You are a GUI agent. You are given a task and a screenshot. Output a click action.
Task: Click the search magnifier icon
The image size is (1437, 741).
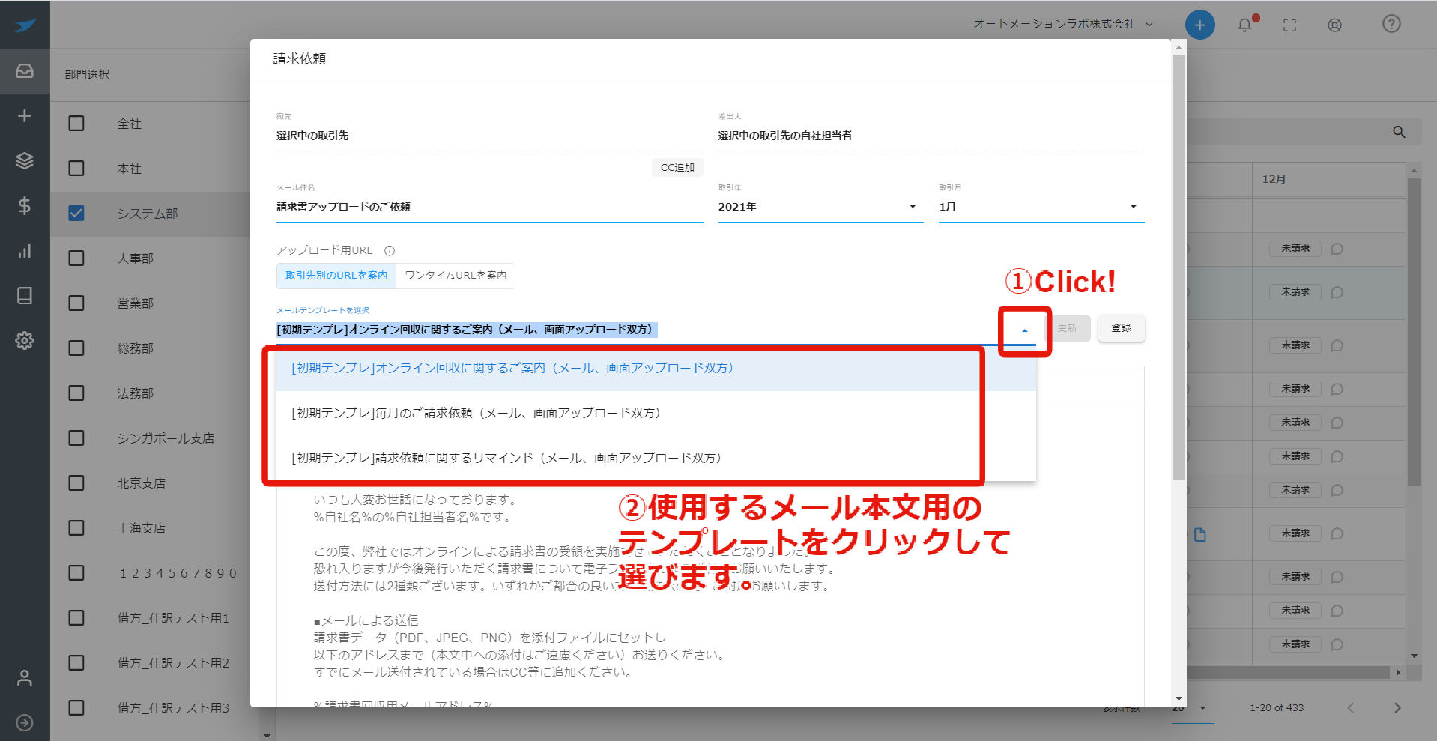(1399, 132)
